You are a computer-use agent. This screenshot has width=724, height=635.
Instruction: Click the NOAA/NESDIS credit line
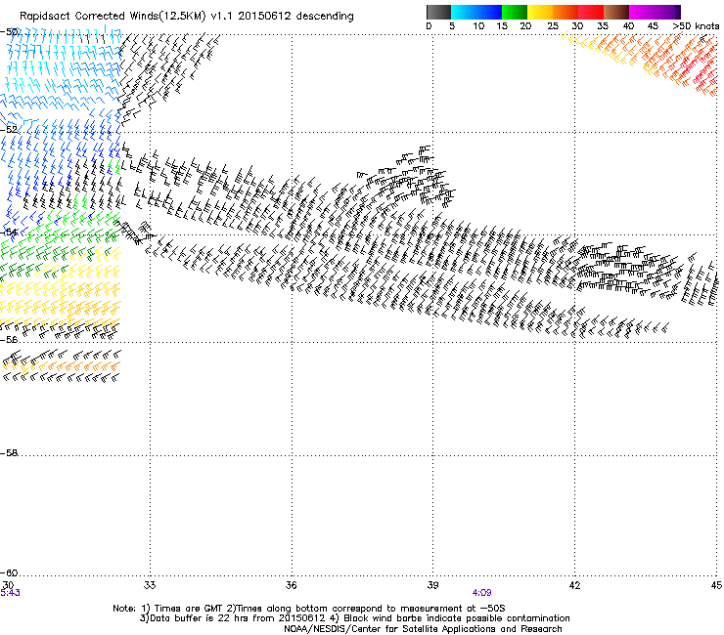coord(423,629)
